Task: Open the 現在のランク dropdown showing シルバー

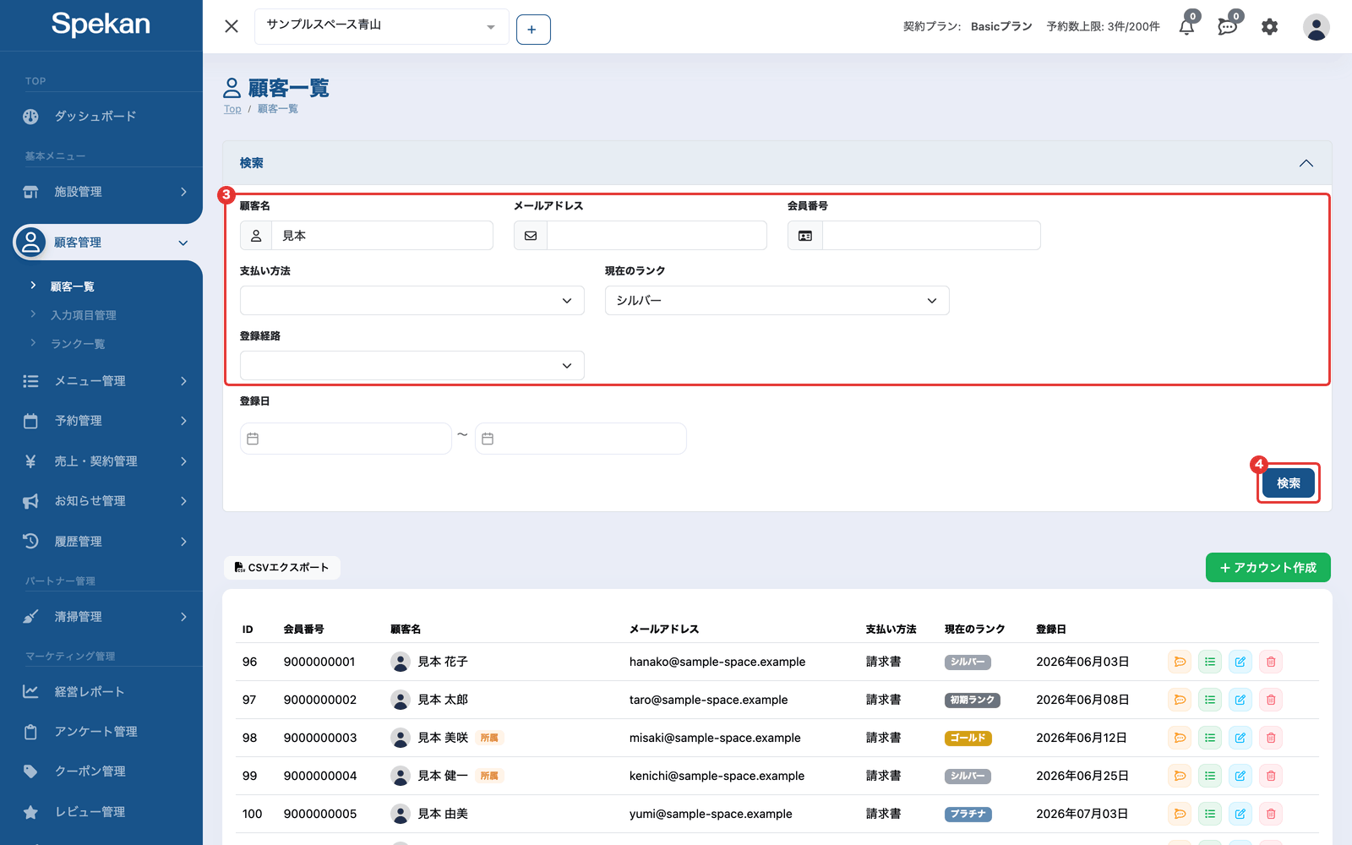Action: tap(777, 301)
